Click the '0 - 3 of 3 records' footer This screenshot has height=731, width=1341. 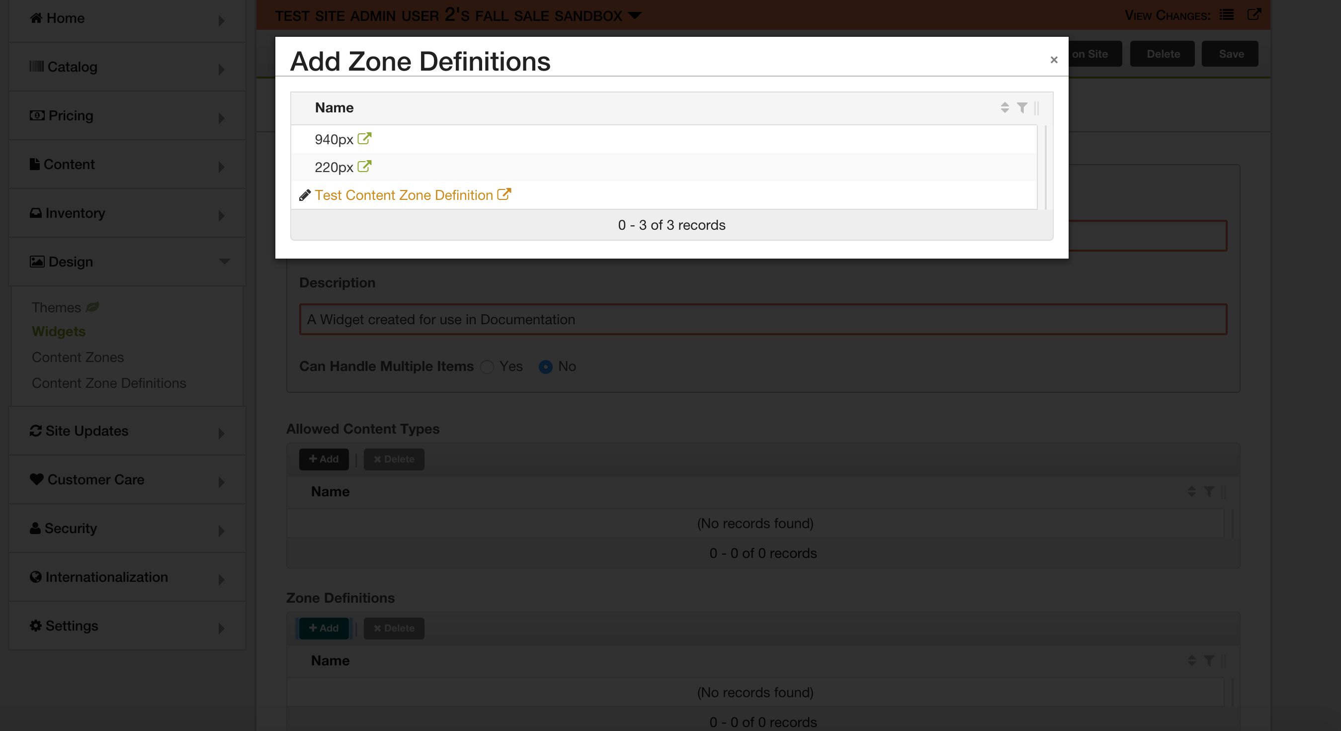point(671,225)
